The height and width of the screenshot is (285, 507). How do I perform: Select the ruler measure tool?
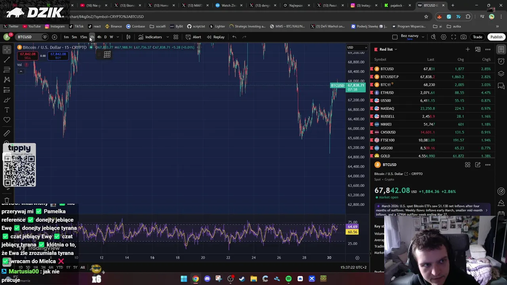[x=7, y=133]
